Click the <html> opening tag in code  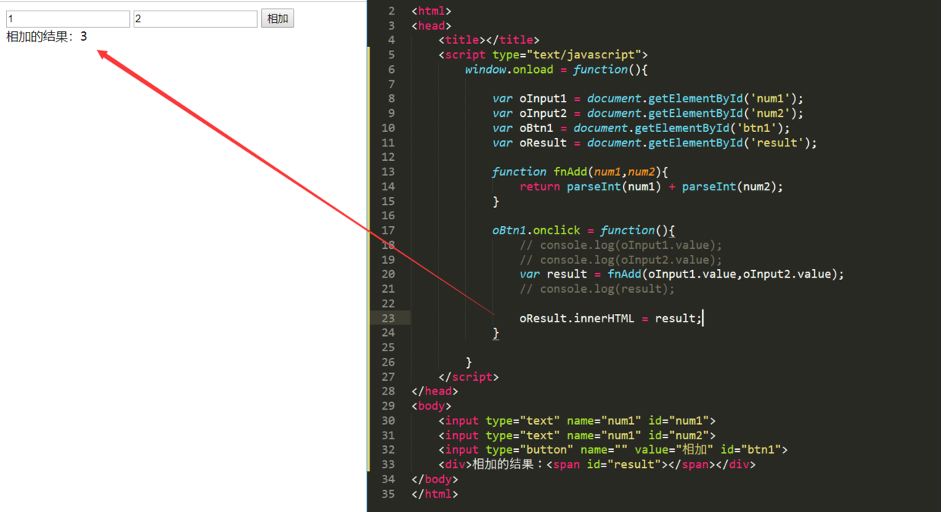coord(431,11)
